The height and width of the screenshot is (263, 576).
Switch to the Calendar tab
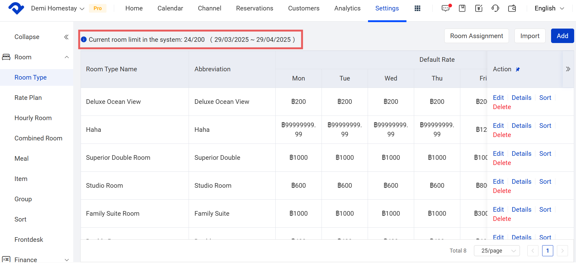(170, 8)
